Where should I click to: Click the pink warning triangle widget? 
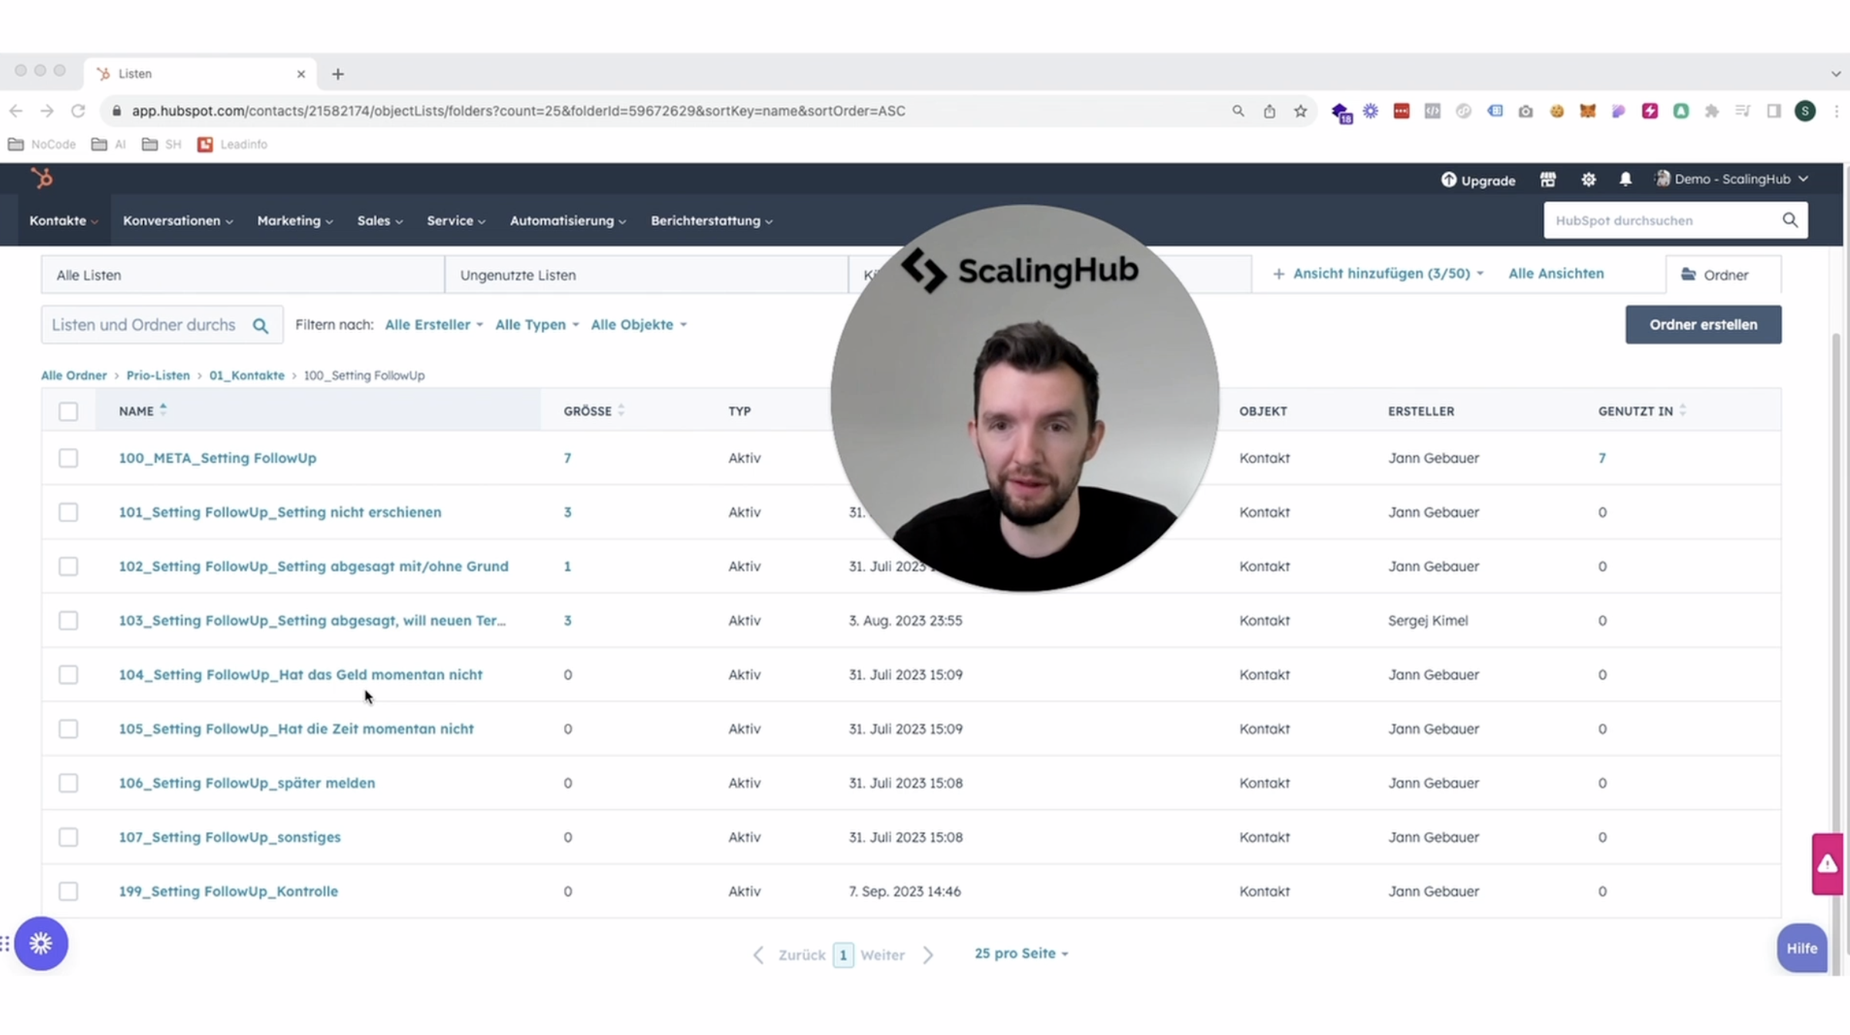(1828, 864)
